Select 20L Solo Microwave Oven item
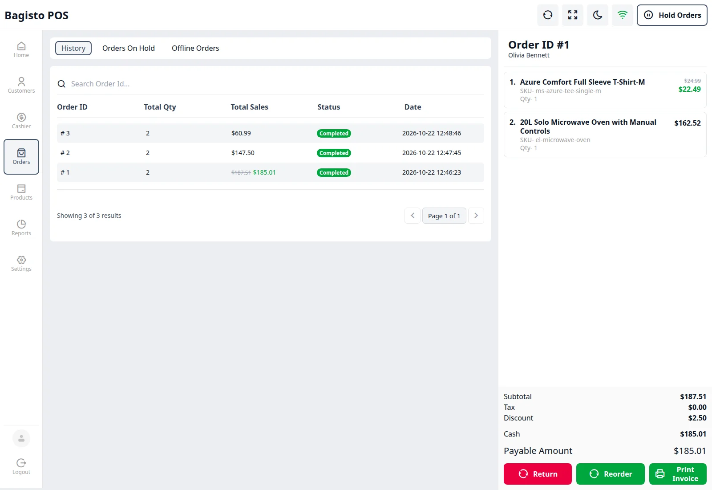Viewport: 712px width, 490px height. (605, 135)
